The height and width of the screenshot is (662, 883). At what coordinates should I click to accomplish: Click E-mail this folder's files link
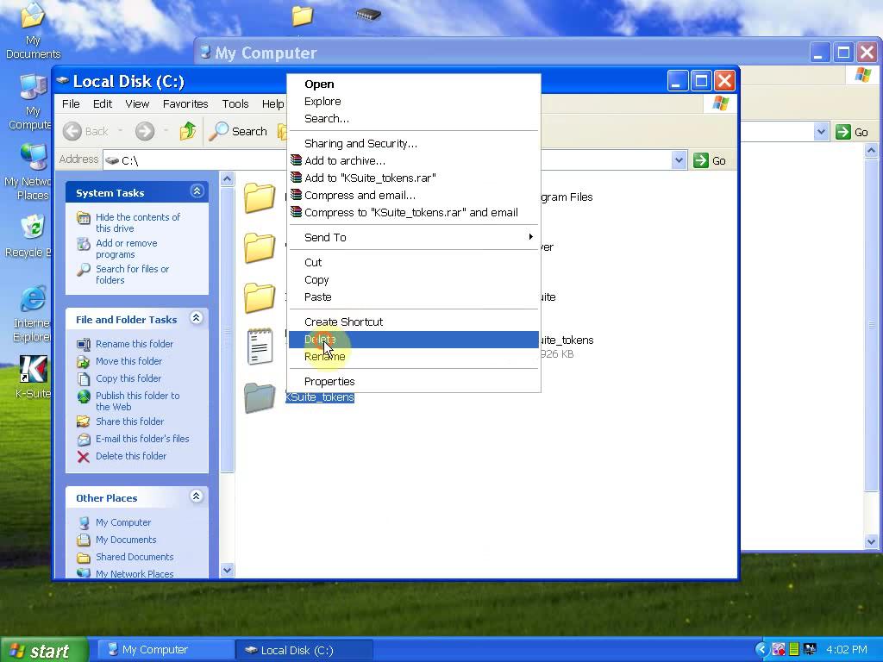(x=142, y=439)
